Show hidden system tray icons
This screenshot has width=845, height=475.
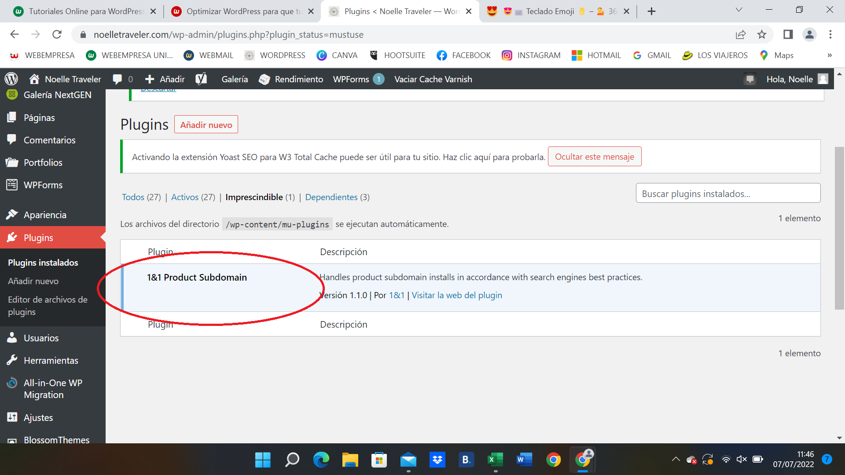tap(676, 460)
